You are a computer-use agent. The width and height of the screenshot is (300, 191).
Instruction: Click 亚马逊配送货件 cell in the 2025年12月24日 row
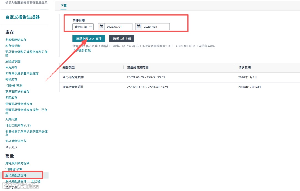click(73, 87)
